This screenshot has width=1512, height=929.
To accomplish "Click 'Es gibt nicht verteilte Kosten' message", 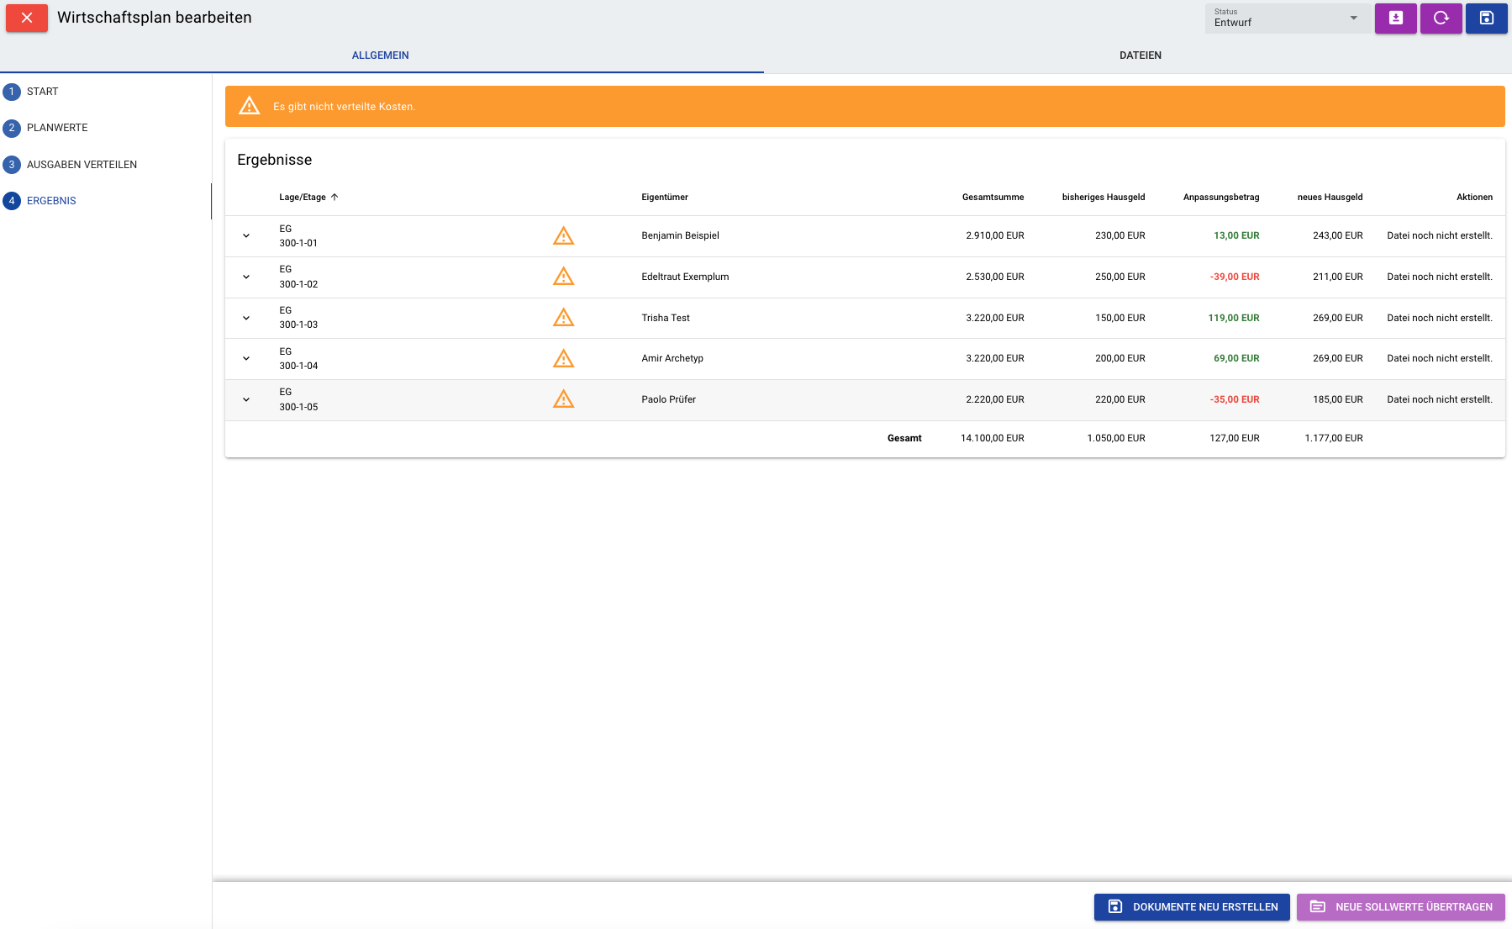I will click(x=345, y=107).
